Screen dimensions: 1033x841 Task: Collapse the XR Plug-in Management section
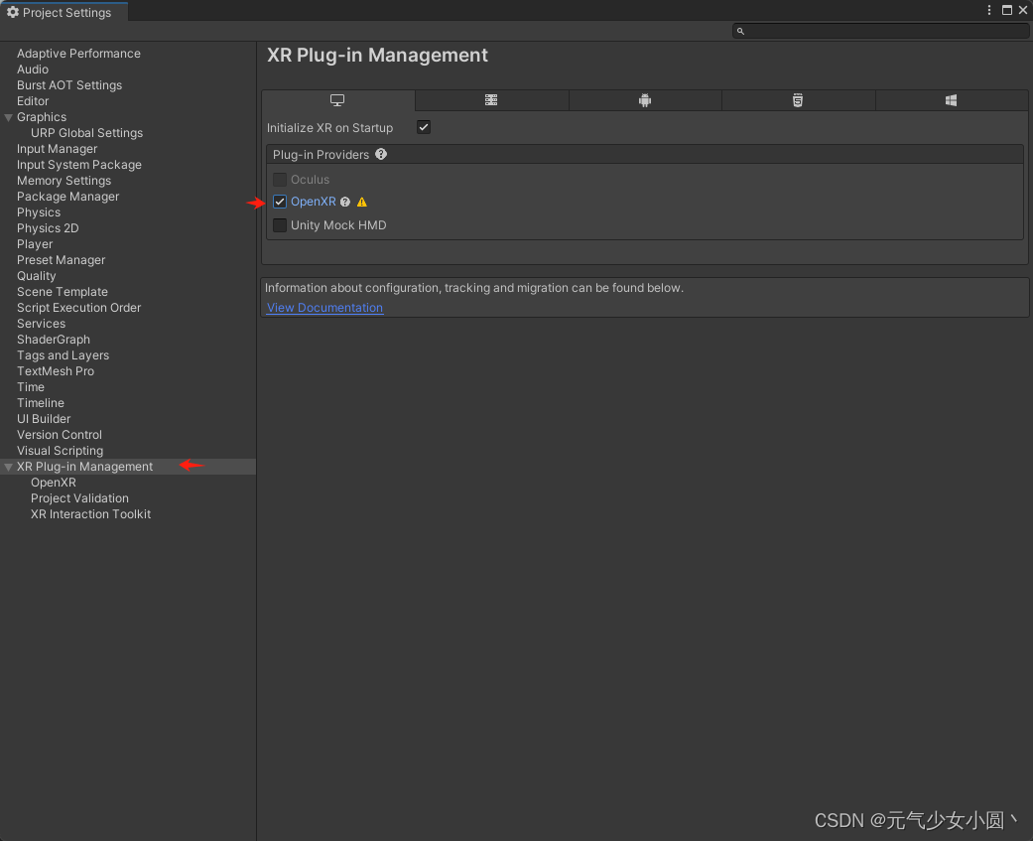(9, 467)
